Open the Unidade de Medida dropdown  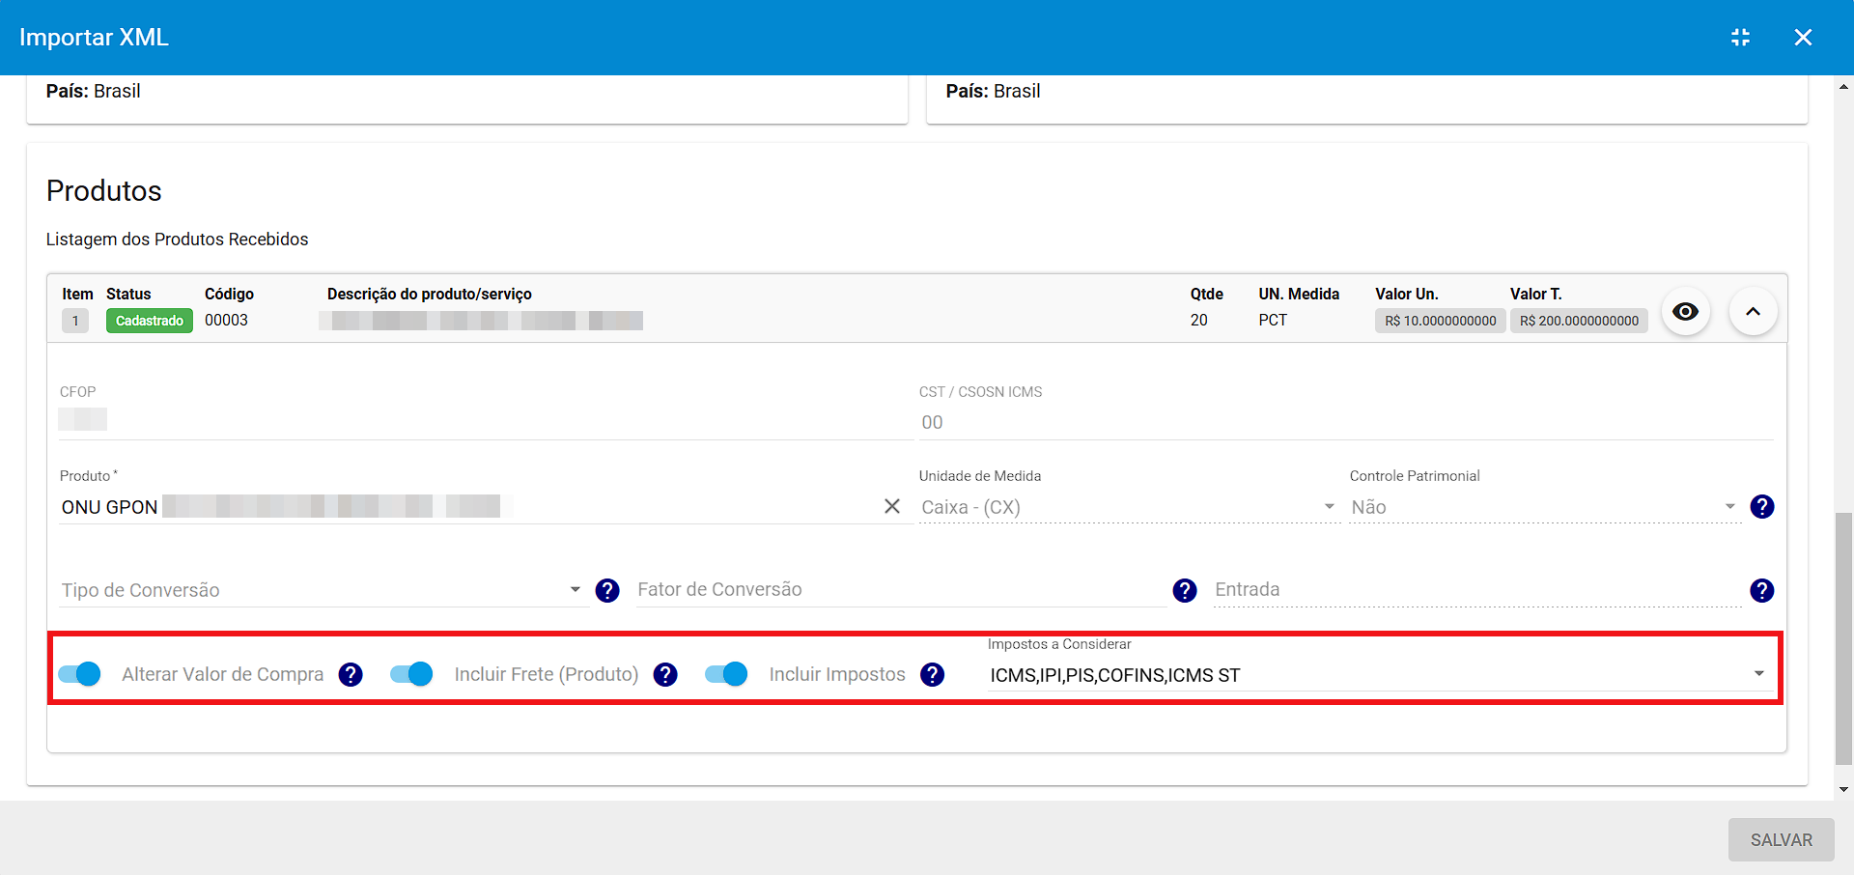point(1129,507)
